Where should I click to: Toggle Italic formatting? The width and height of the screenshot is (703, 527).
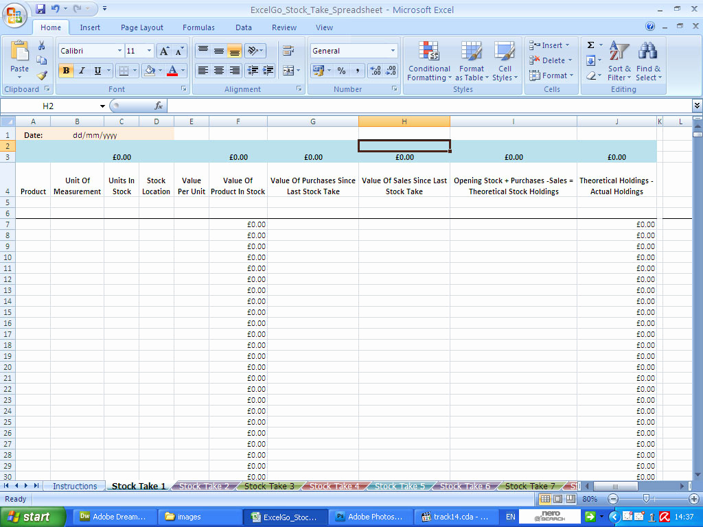[x=82, y=71]
